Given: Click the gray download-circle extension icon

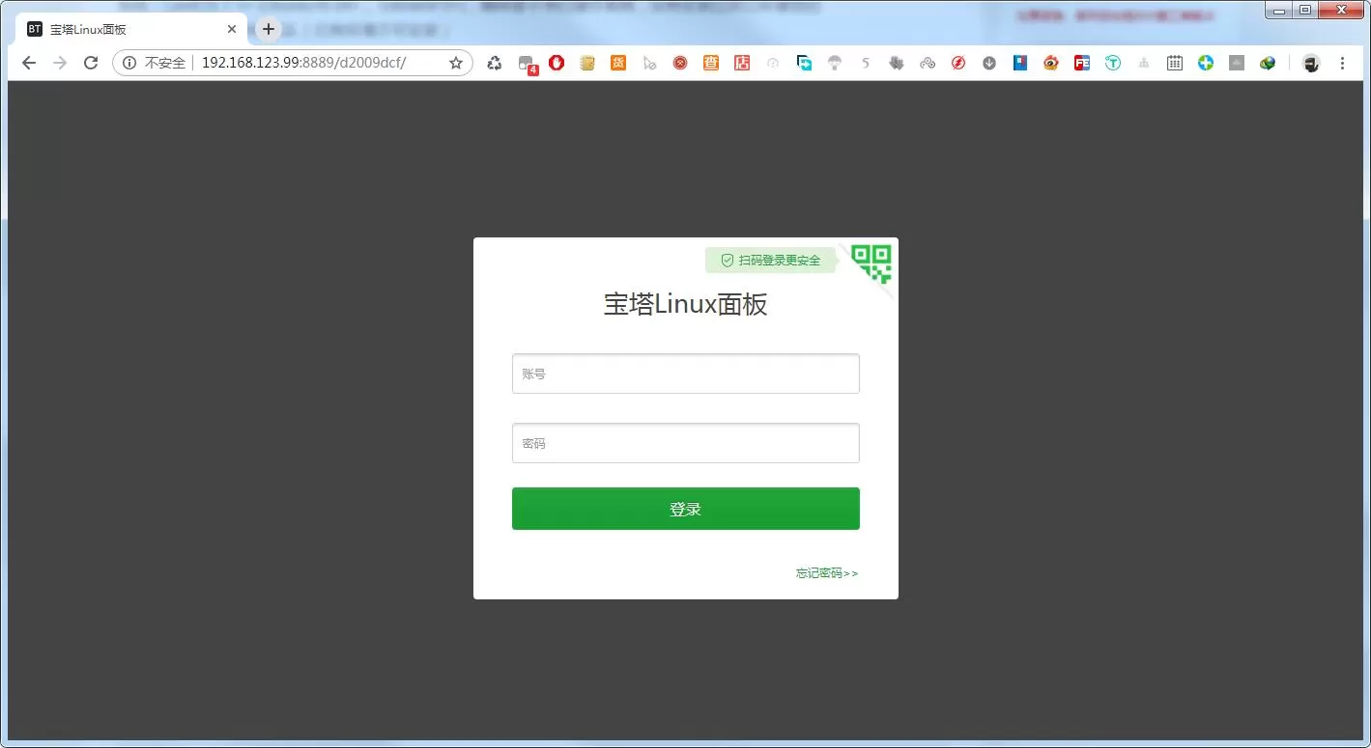Looking at the screenshot, I should 989,63.
